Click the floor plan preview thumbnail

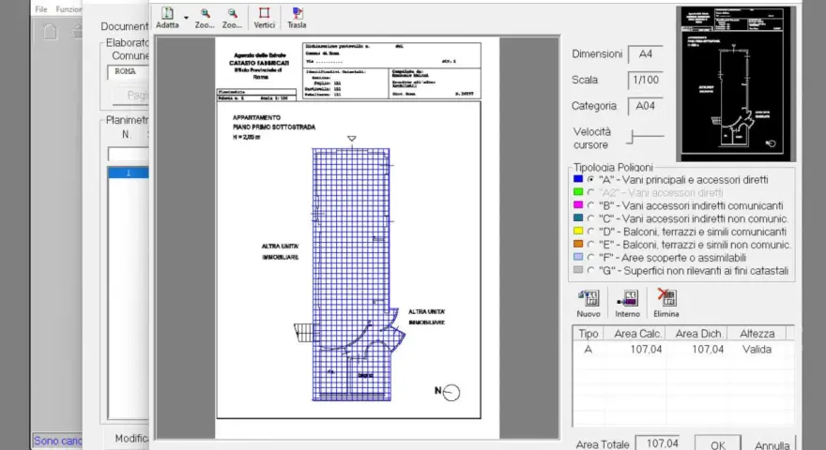coord(735,83)
